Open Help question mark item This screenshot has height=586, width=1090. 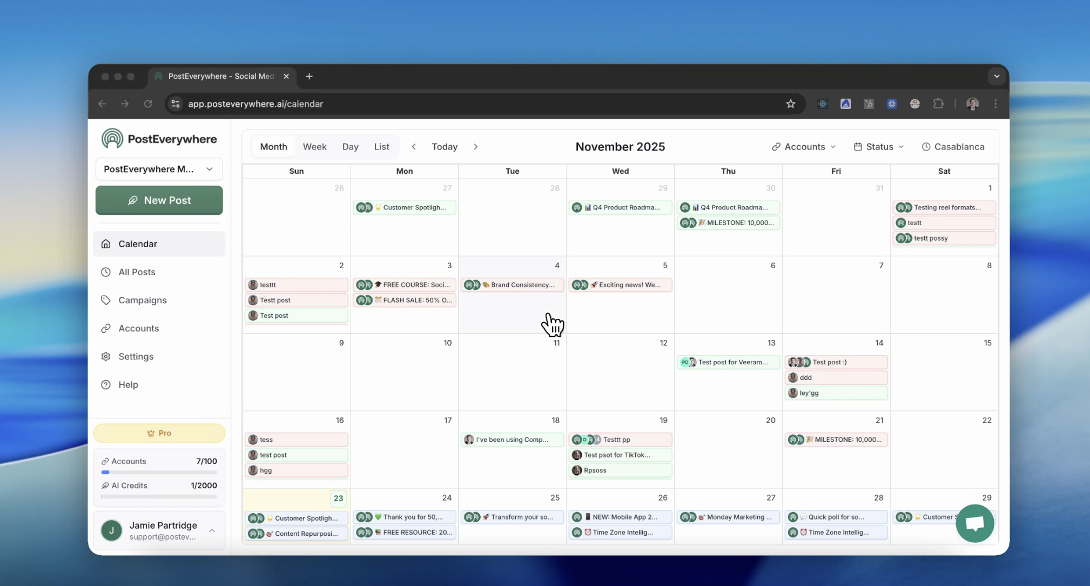106,384
